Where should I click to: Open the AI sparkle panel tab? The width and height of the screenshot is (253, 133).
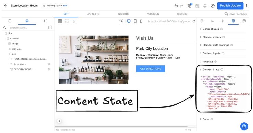(45, 21)
